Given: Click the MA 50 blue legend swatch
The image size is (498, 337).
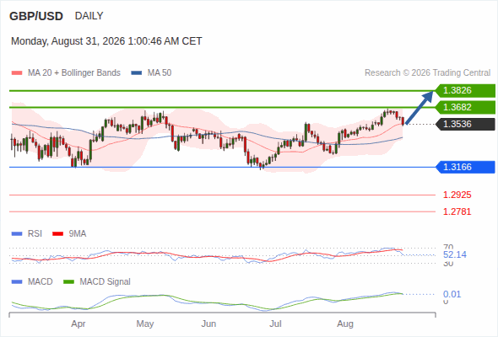Looking at the screenshot, I should (137, 73).
